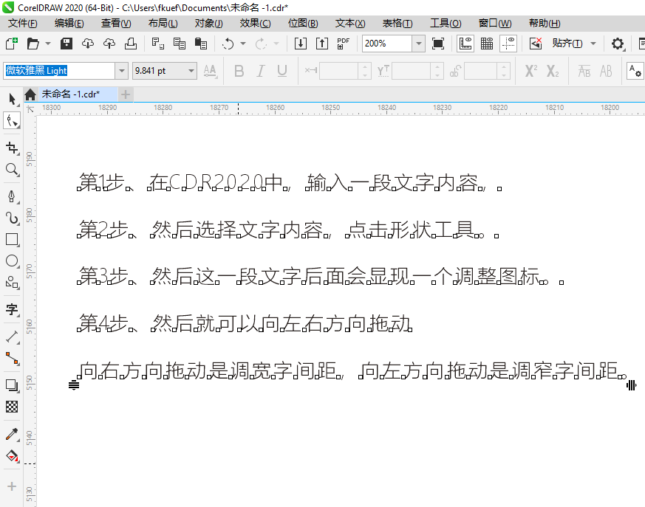
Task: Toggle snapping off icon
Action: coord(536,43)
